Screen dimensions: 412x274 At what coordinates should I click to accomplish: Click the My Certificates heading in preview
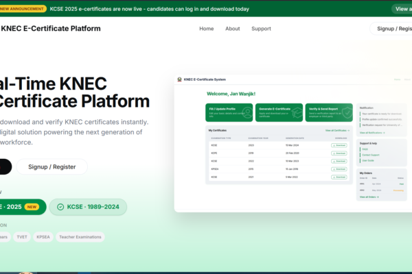pos(218,130)
